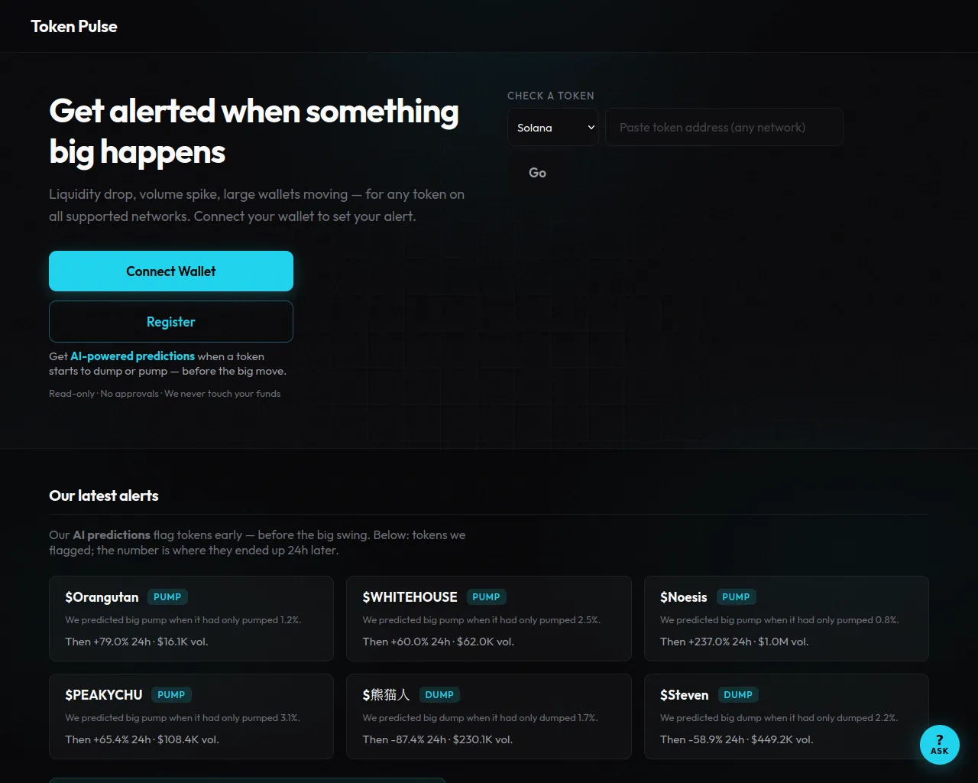Click the Connect Wallet button

(171, 271)
